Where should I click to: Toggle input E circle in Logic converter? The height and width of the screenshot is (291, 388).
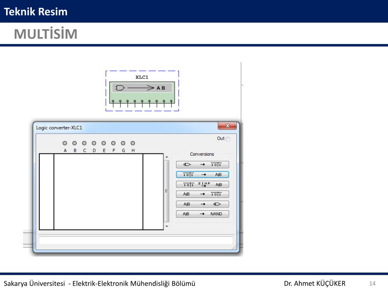tap(104, 143)
